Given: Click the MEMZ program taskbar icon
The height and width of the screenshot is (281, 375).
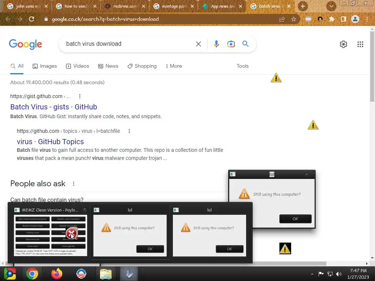Looking at the screenshot, I should pyautogui.click(x=129, y=274).
